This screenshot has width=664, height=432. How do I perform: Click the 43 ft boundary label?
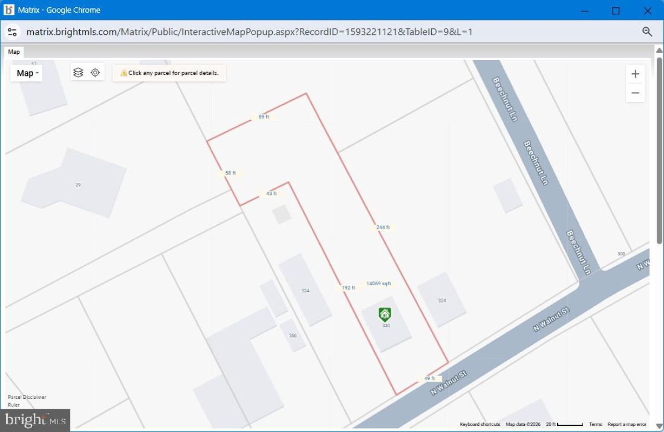coord(272,193)
